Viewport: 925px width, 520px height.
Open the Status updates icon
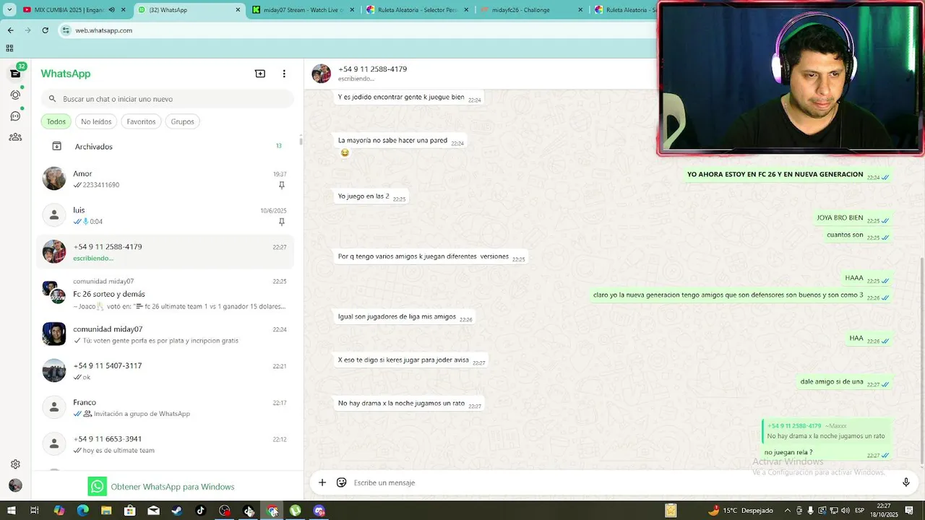(15, 95)
